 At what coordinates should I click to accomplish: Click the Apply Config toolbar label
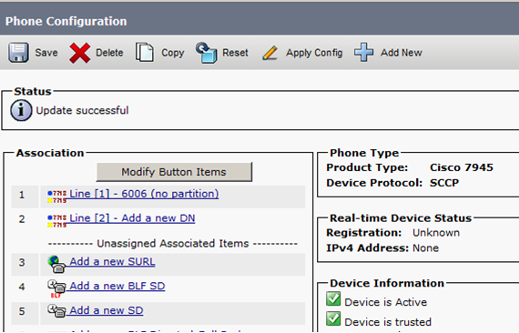pyautogui.click(x=314, y=53)
